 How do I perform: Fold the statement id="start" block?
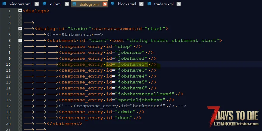pyautogui.click(x=20, y=41)
